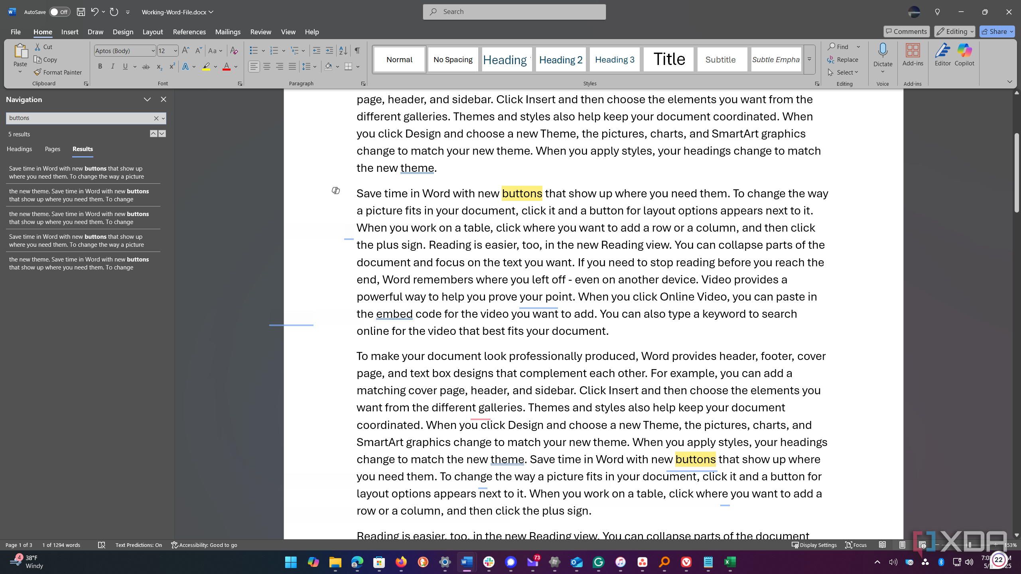Viewport: 1021px width, 574px height.
Task: Clear all formatting icon
Action: coord(234,51)
